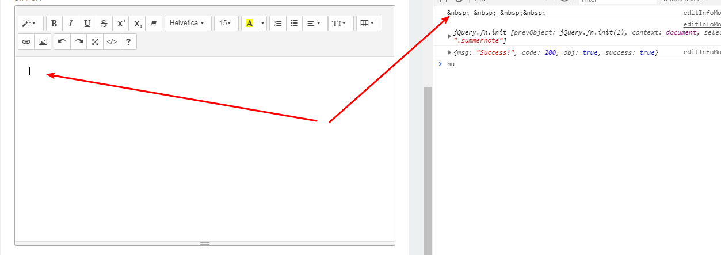Click the insert link icon
The width and height of the screenshot is (721, 255).
[26, 41]
